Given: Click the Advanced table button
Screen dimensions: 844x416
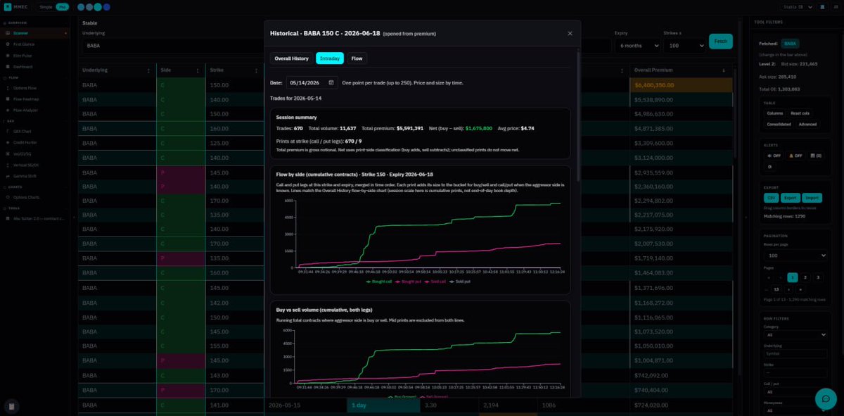Looking at the screenshot, I should (807, 124).
